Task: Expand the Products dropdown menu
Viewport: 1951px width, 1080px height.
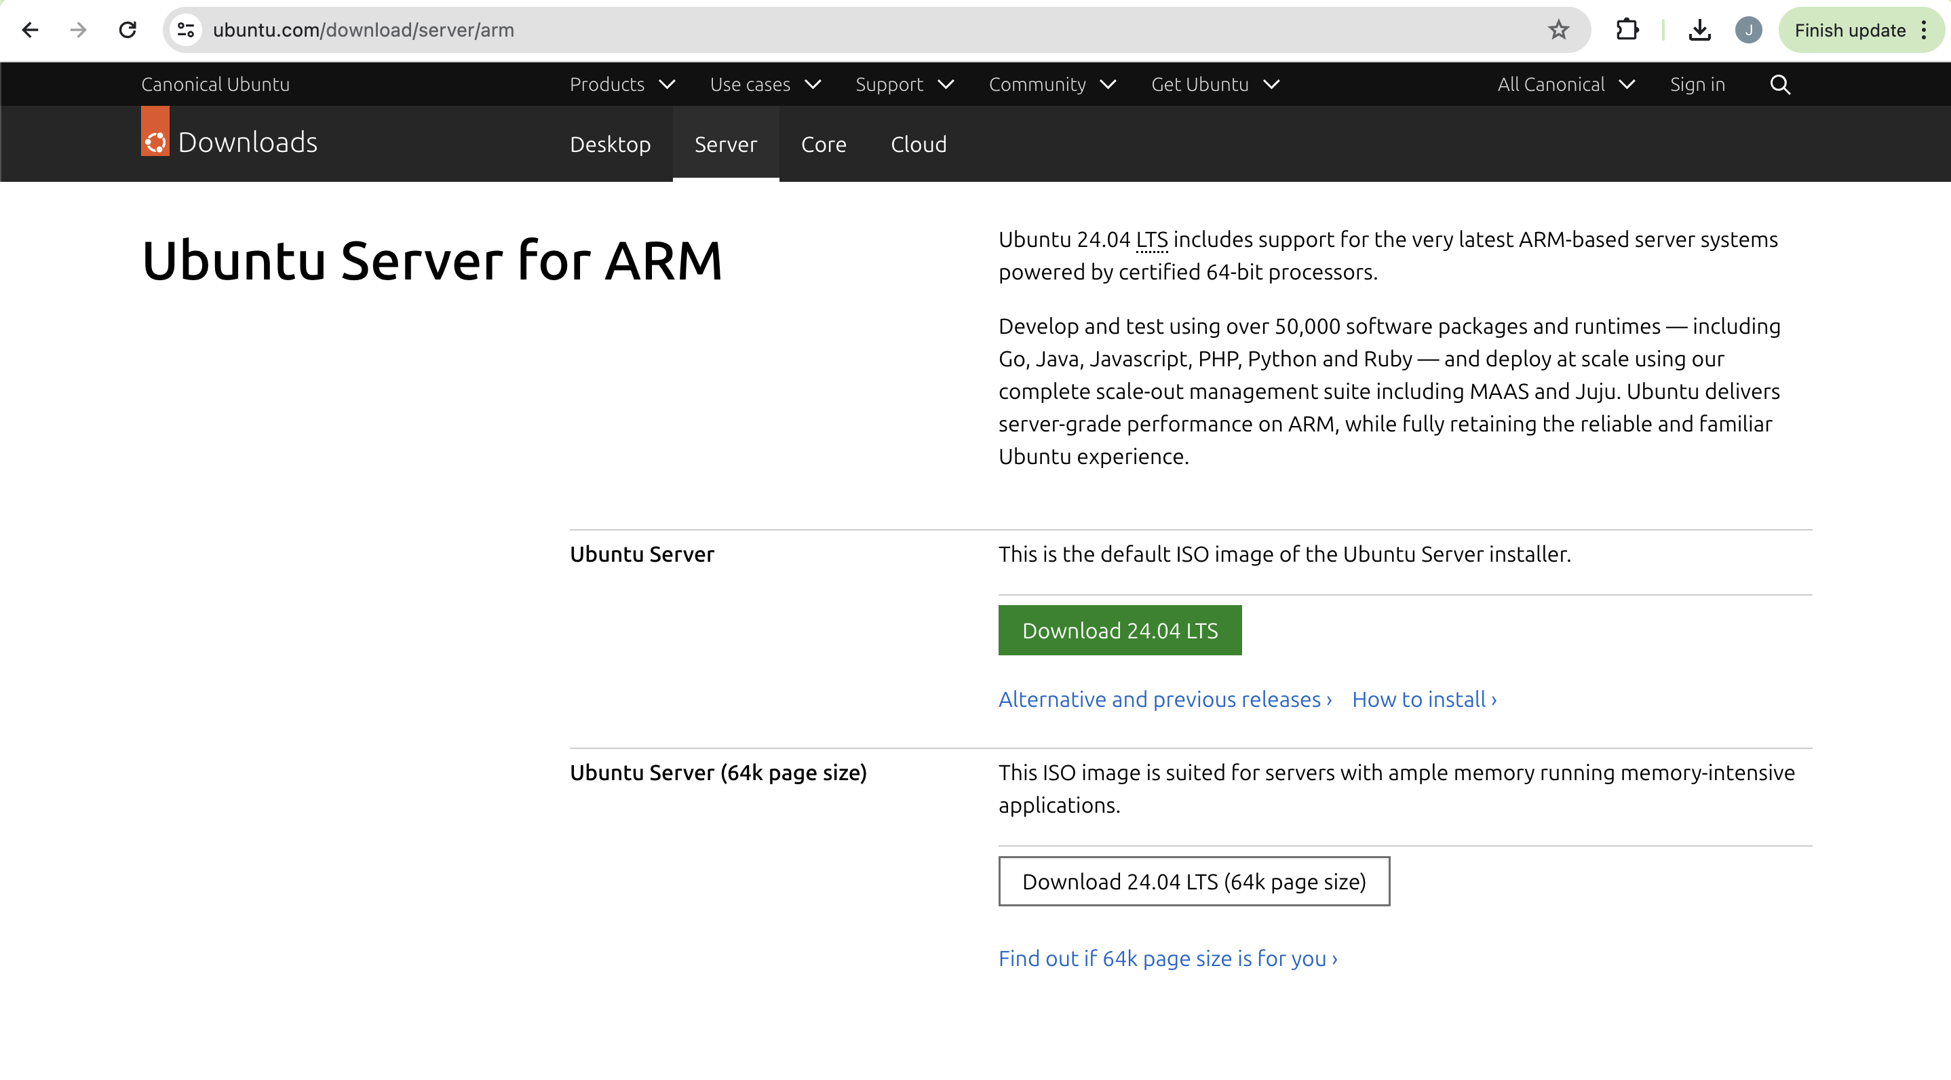Action: pos(623,84)
